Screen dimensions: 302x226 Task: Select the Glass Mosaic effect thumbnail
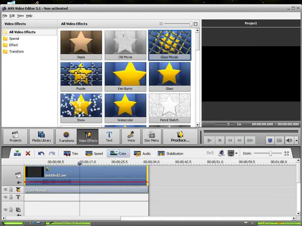170,45
